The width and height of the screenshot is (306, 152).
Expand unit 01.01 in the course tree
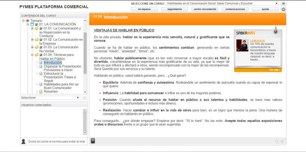pyautogui.click(x=32, y=28)
